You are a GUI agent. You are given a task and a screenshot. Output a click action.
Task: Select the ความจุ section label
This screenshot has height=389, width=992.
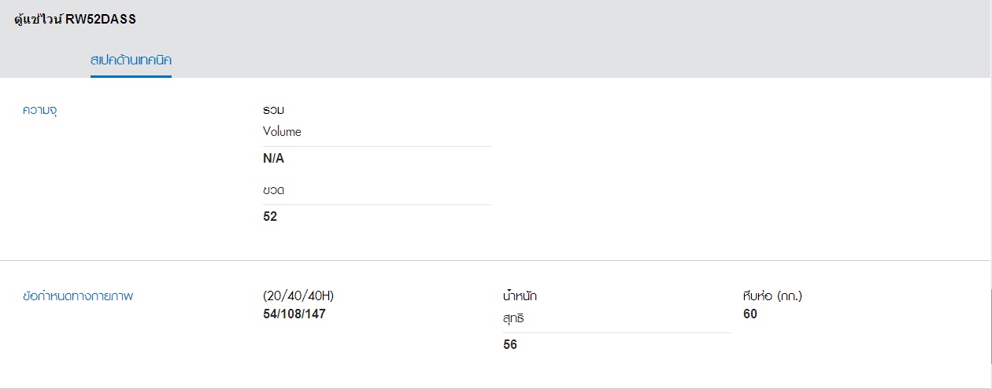pos(40,111)
